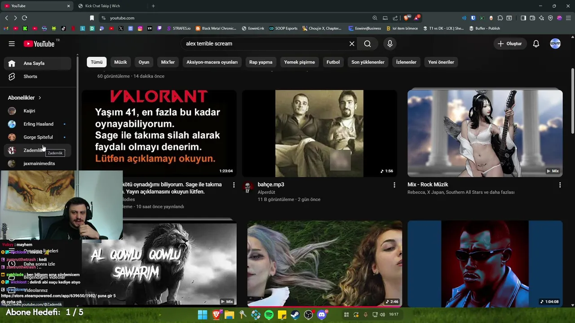Open the extensions puzzle icon
The width and height of the screenshot is (575, 323).
(500, 18)
